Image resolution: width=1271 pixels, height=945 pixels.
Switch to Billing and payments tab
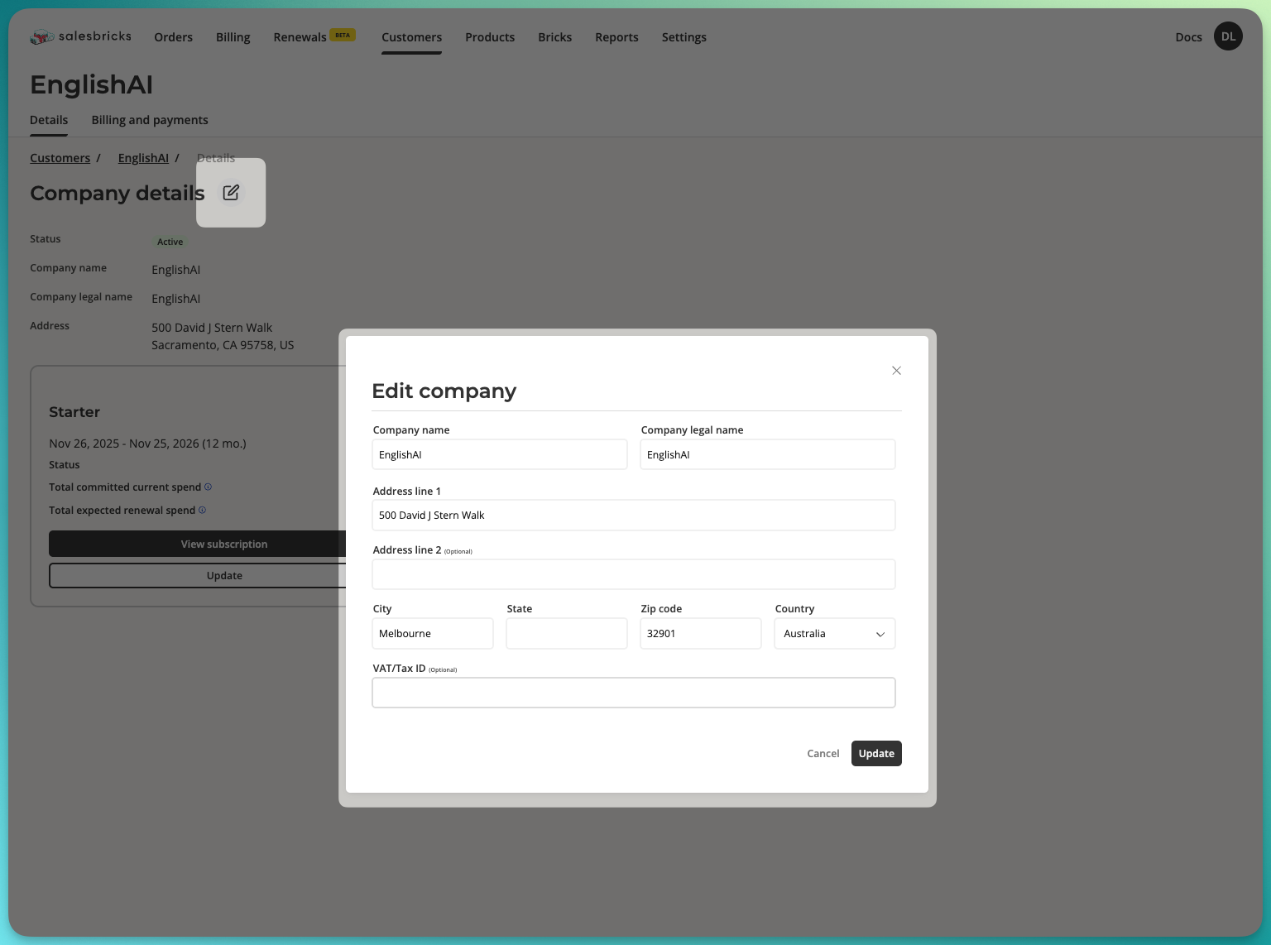(150, 120)
